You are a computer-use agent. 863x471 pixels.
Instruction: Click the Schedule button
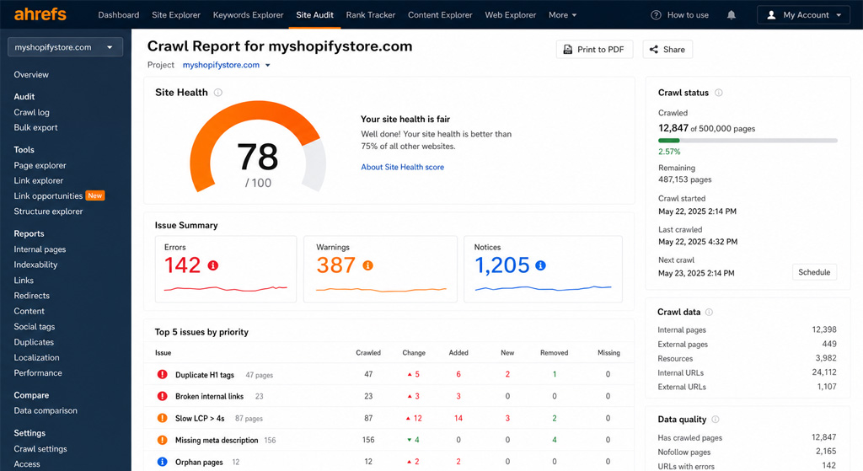point(814,272)
